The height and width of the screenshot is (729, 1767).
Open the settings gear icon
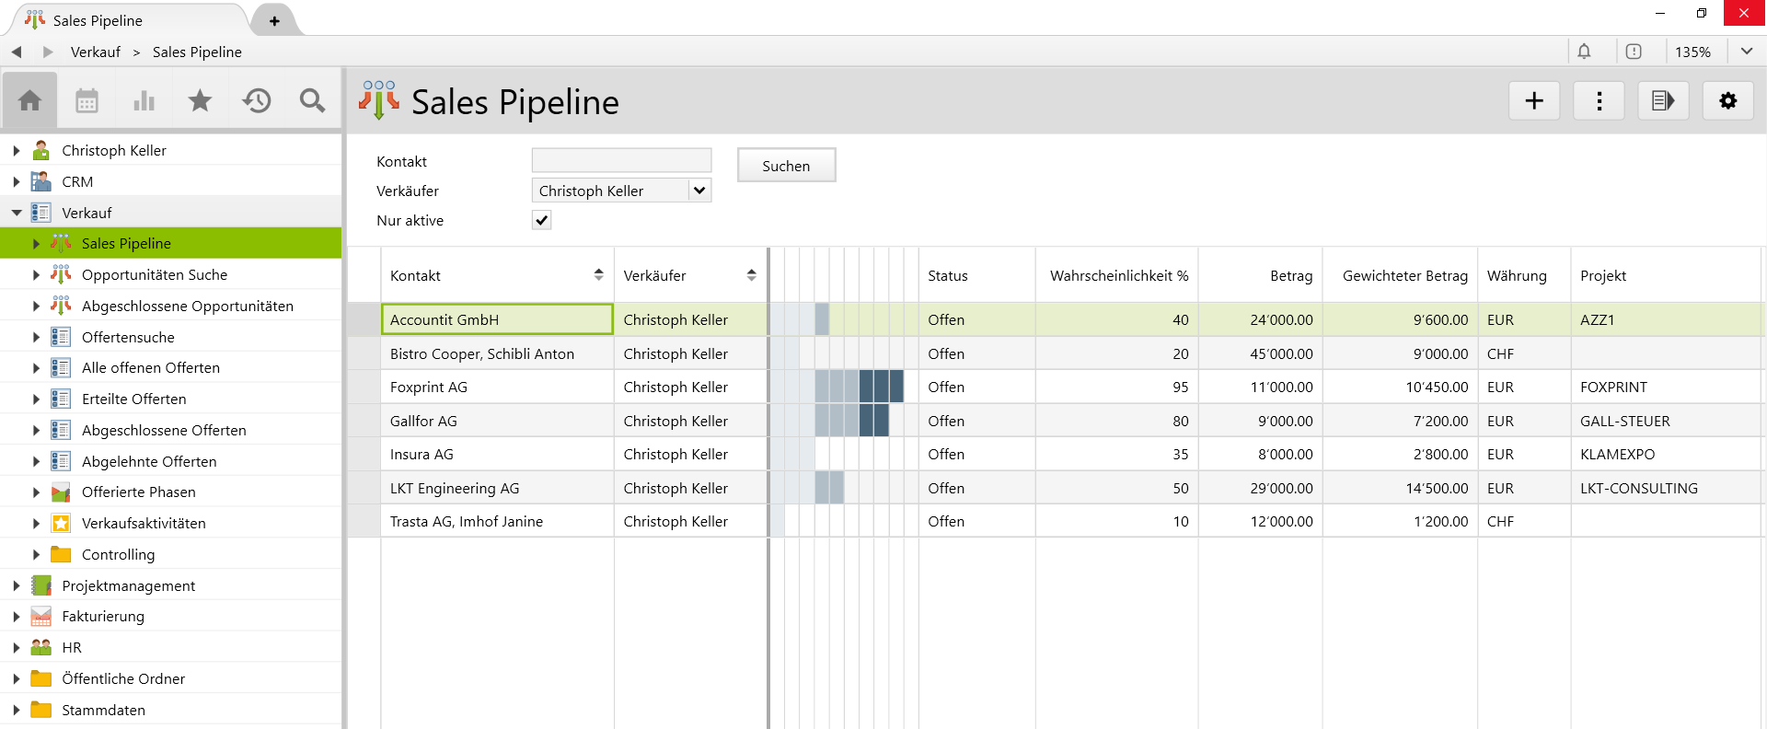tap(1727, 100)
